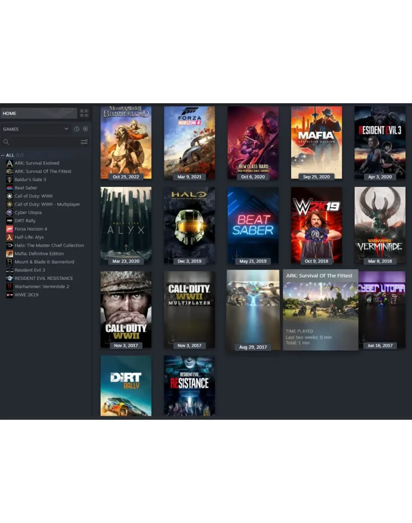The width and height of the screenshot is (412, 523).
Task: Click inside the library search field
Action: (43, 142)
